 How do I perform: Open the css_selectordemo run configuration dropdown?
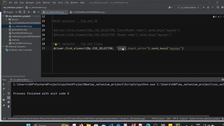tap(188, 7)
